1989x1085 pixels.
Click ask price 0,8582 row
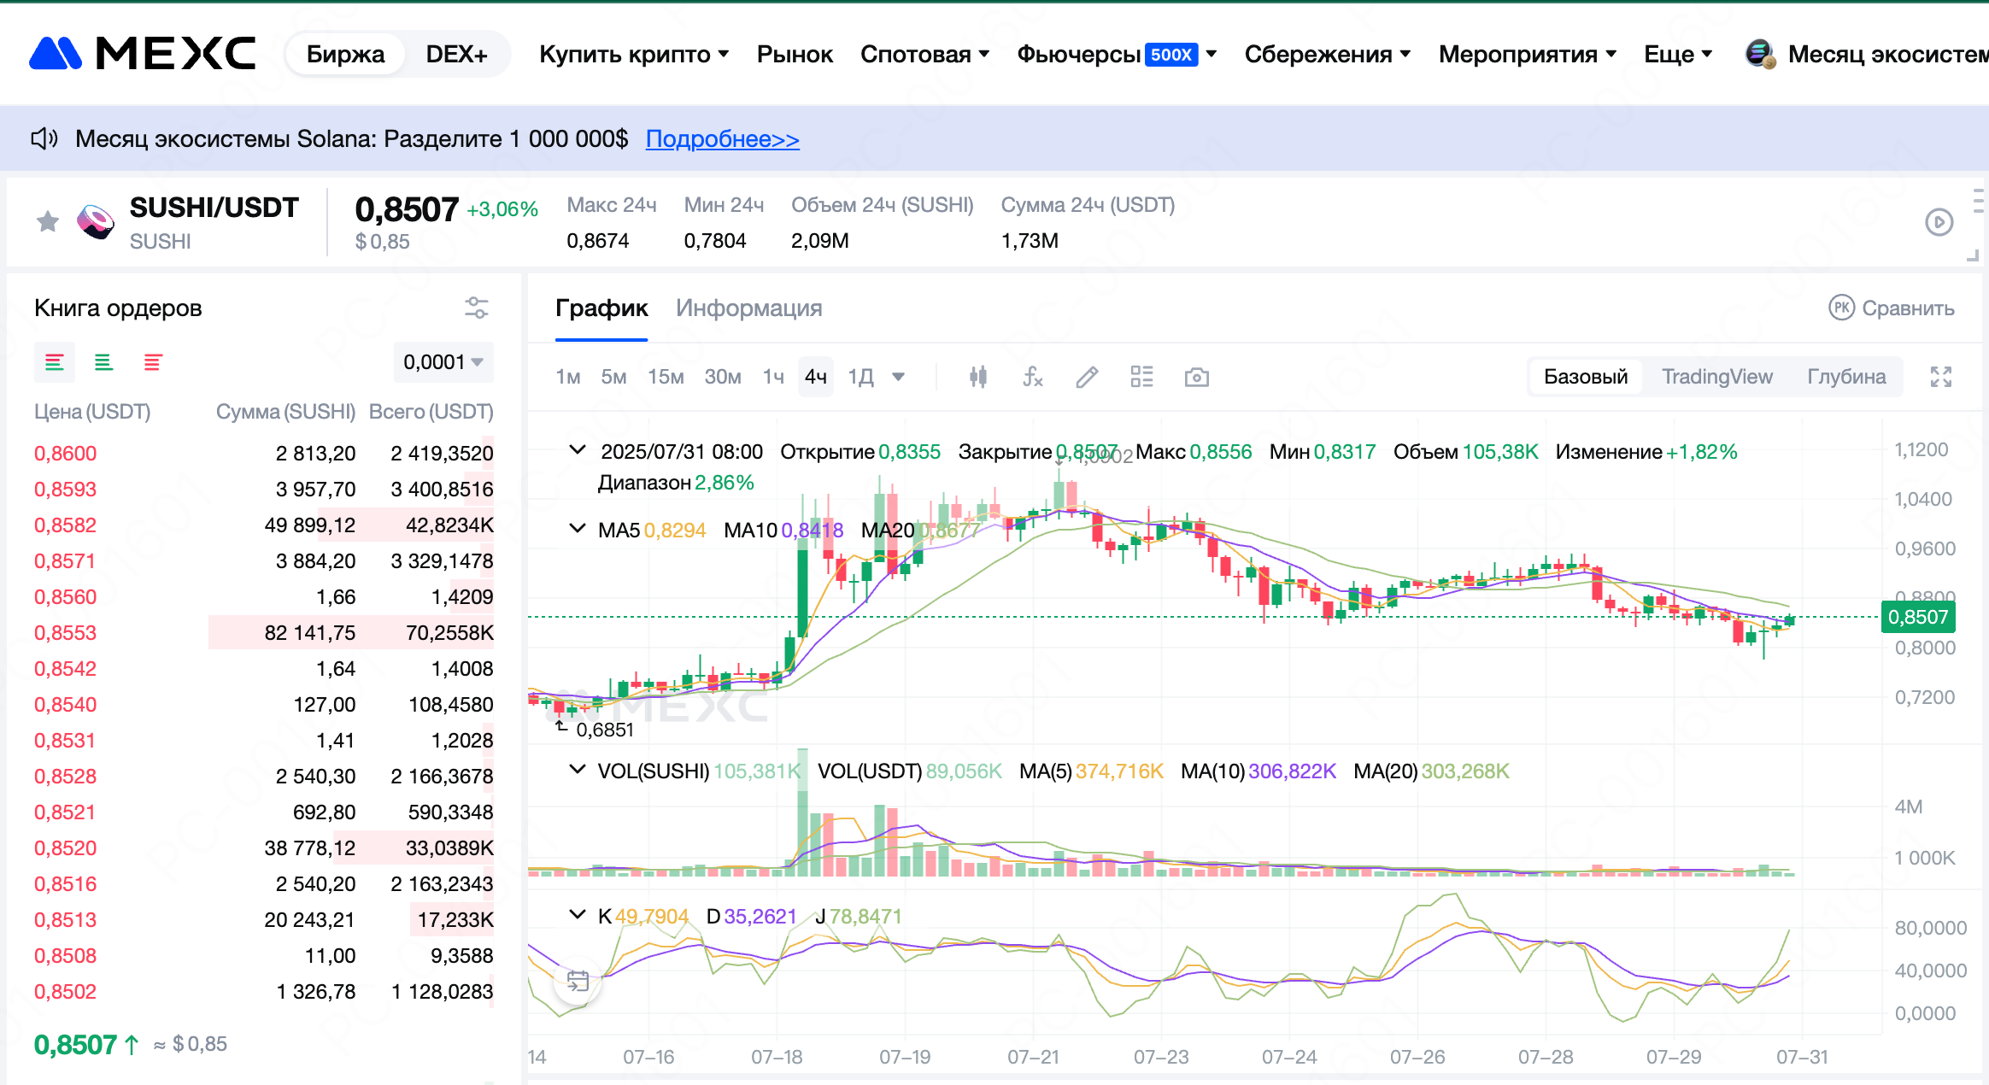(x=264, y=525)
